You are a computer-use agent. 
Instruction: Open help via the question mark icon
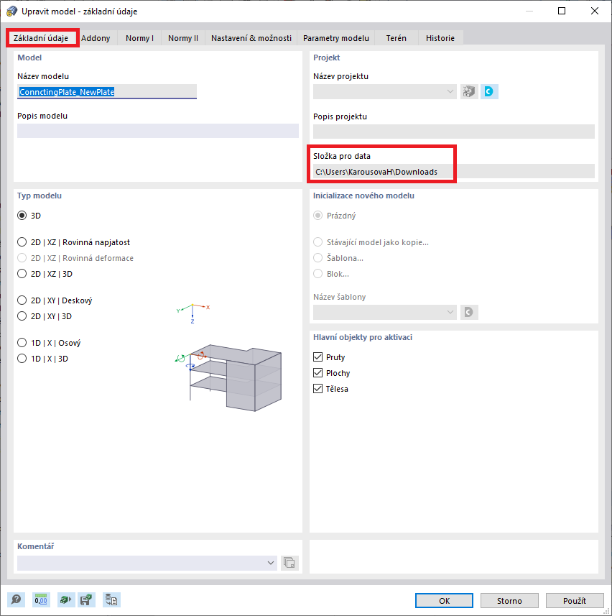point(16,600)
